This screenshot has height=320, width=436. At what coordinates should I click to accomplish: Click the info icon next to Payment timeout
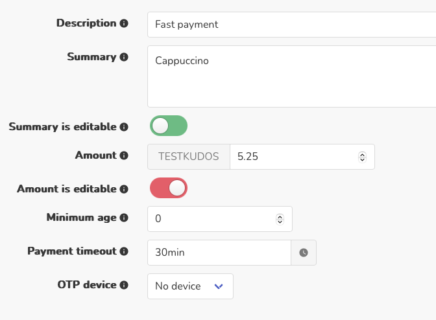pyautogui.click(x=124, y=251)
